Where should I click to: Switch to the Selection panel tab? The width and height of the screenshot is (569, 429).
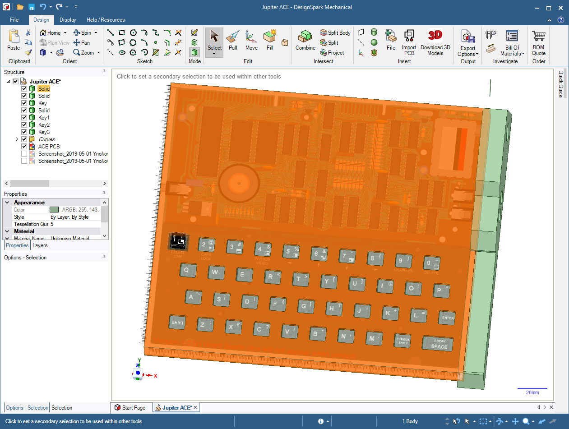(62, 407)
